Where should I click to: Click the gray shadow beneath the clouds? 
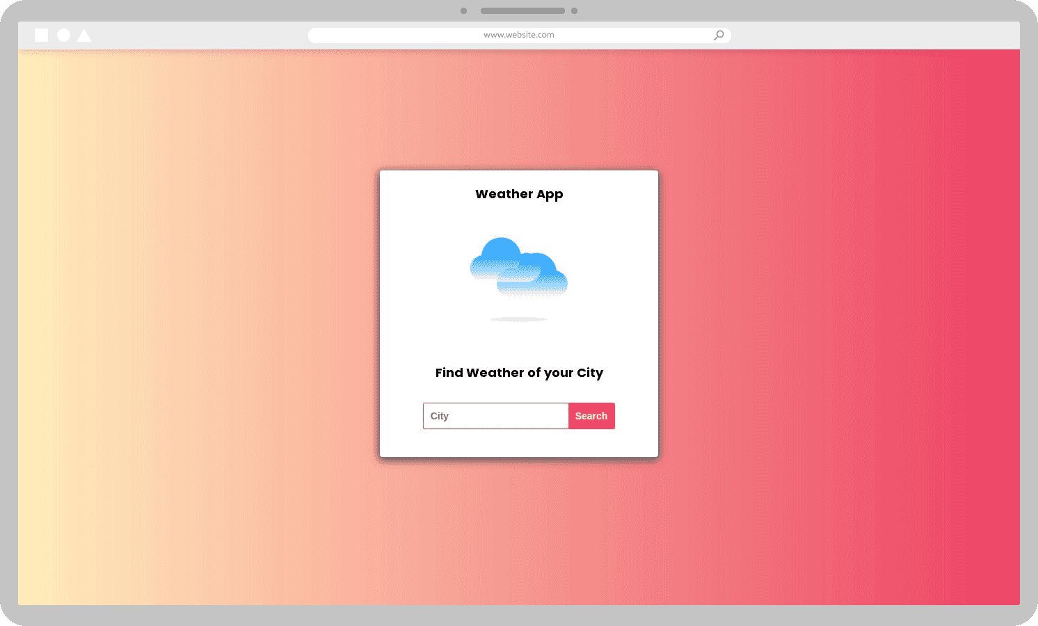pos(519,319)
